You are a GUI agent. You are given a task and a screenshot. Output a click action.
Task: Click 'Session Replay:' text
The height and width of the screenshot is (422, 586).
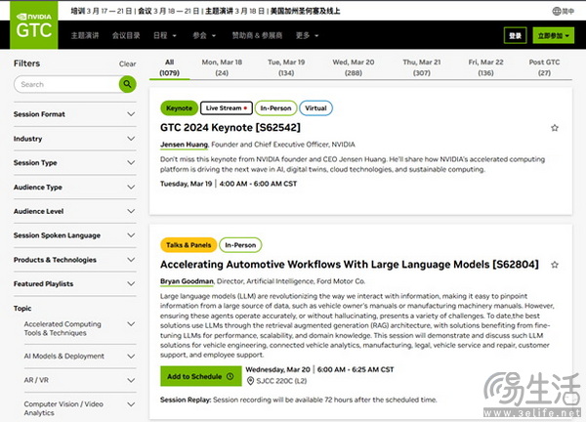[x=186, y=400]
